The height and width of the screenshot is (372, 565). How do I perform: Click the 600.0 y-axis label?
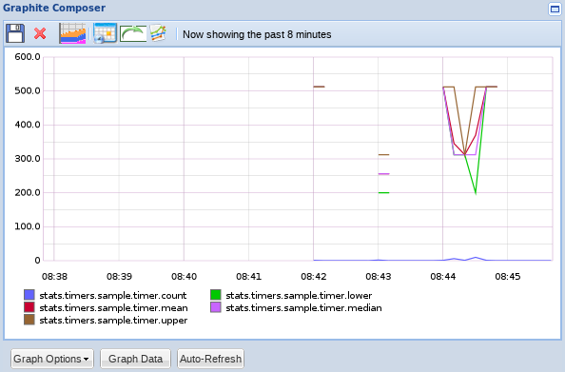click(28, 56)
